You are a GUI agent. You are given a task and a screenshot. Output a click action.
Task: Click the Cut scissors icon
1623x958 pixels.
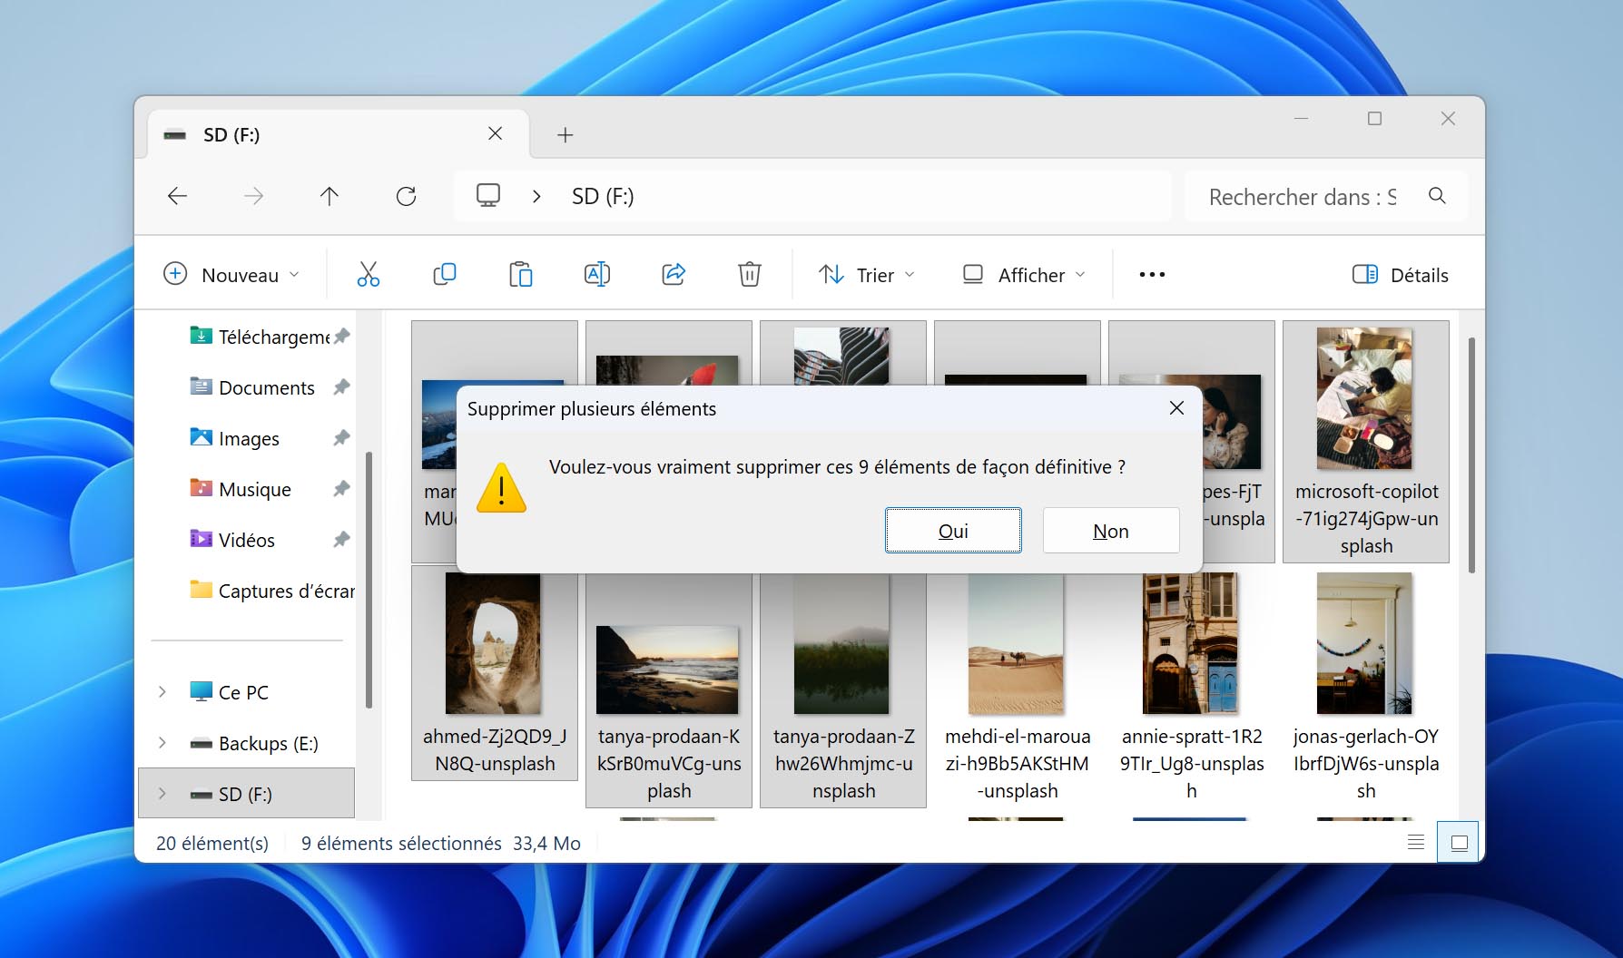pyautogui.click(x=368, y=274)
